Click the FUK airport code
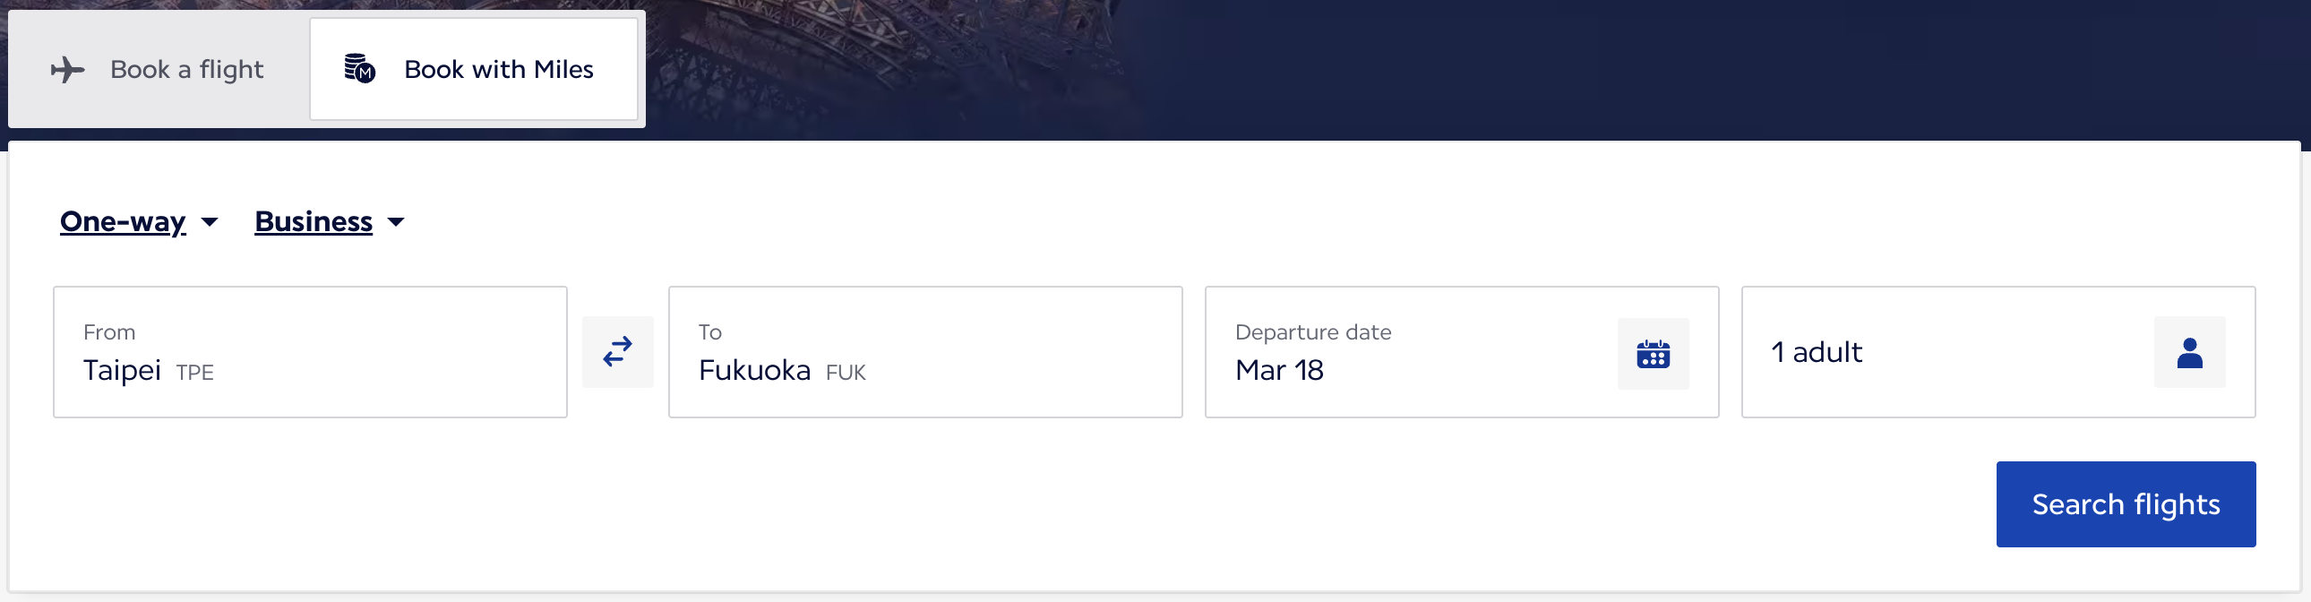 pyautogui.click(x=845, y=374)
